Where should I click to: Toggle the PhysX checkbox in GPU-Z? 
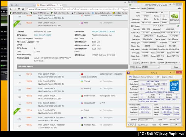click(159, 63)
